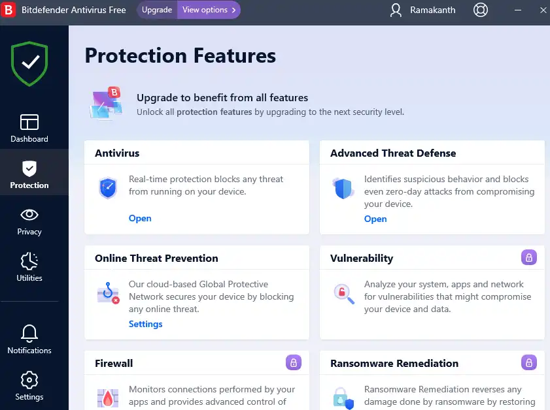Click the Firewall lock badge
Screen dimensions: 550x410
click(293, 362)
